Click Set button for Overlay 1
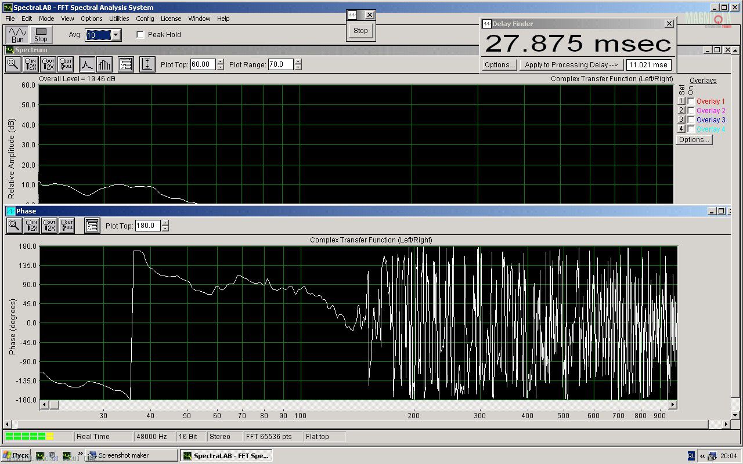743x464 pixels. pyautogui.click(x=682, y=101)
